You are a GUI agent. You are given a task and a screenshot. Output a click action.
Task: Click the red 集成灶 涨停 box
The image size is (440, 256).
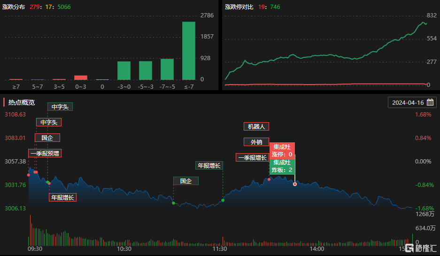(282, 150)
